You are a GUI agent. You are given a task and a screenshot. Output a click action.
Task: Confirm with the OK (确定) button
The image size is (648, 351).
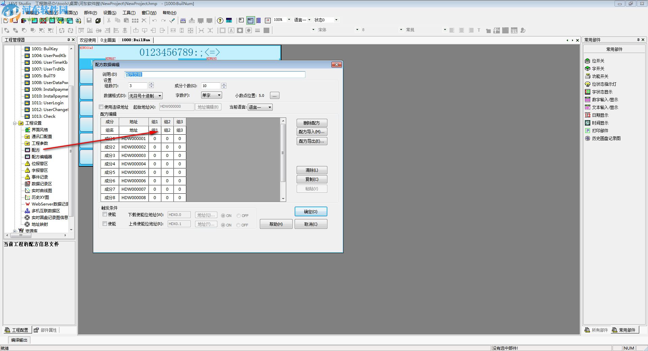(x=310, y=212)
